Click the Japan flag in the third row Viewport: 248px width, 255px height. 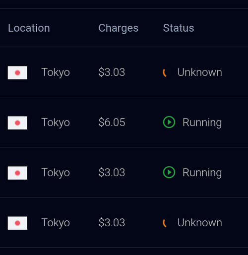pos(17,173)
